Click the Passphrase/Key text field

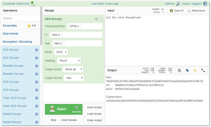point(92,26)
